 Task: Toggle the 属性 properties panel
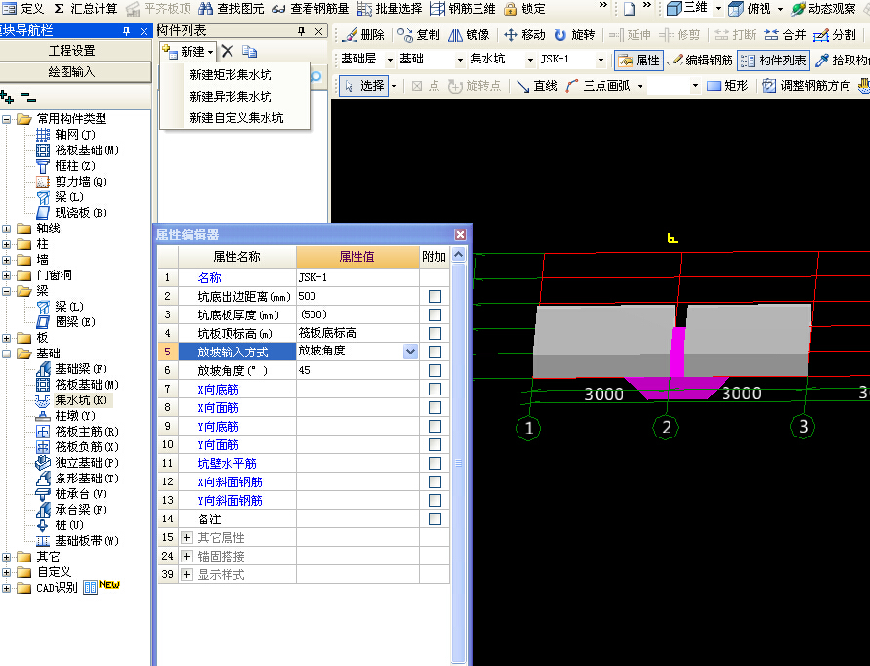pos(639,60)
